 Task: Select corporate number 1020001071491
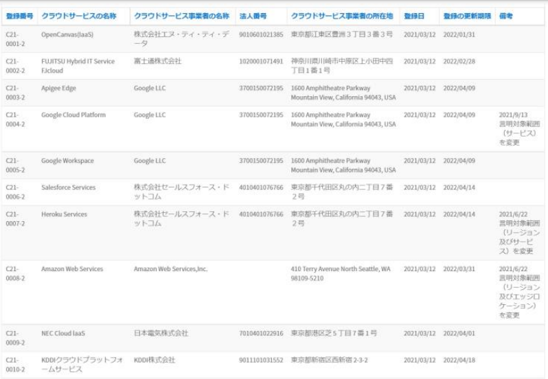coord(261,62)
